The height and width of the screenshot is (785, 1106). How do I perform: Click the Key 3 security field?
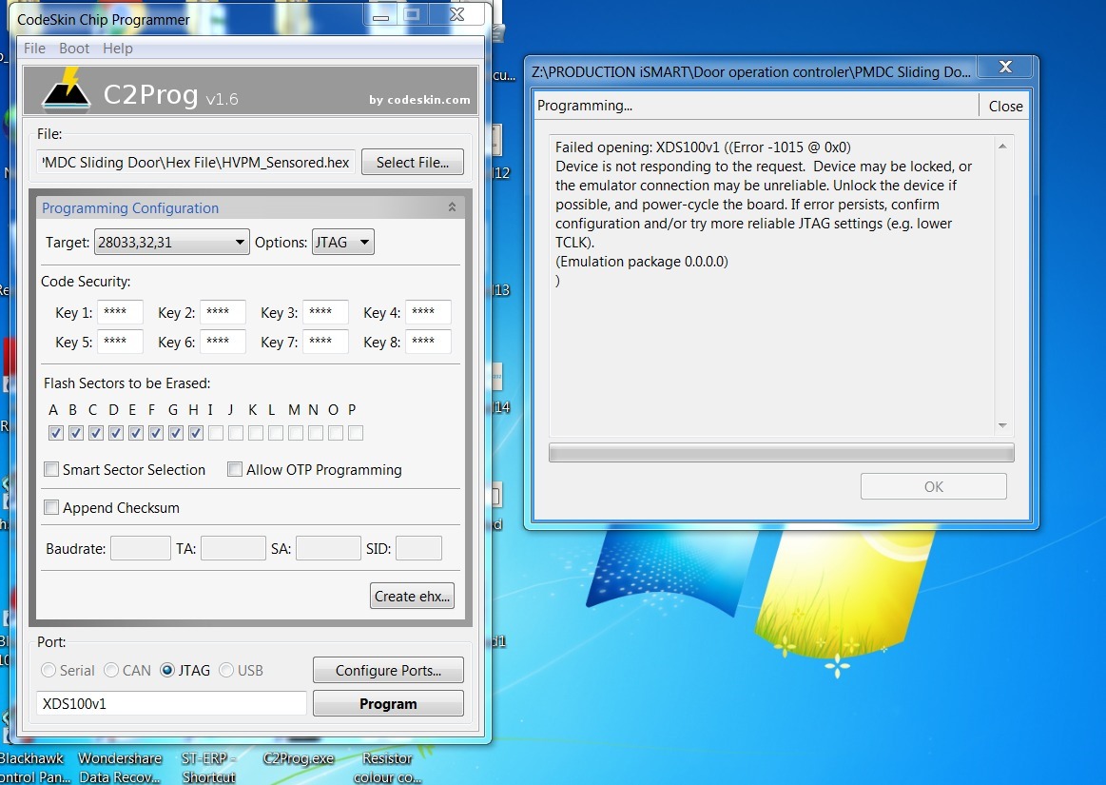click(x=325, y=312)
